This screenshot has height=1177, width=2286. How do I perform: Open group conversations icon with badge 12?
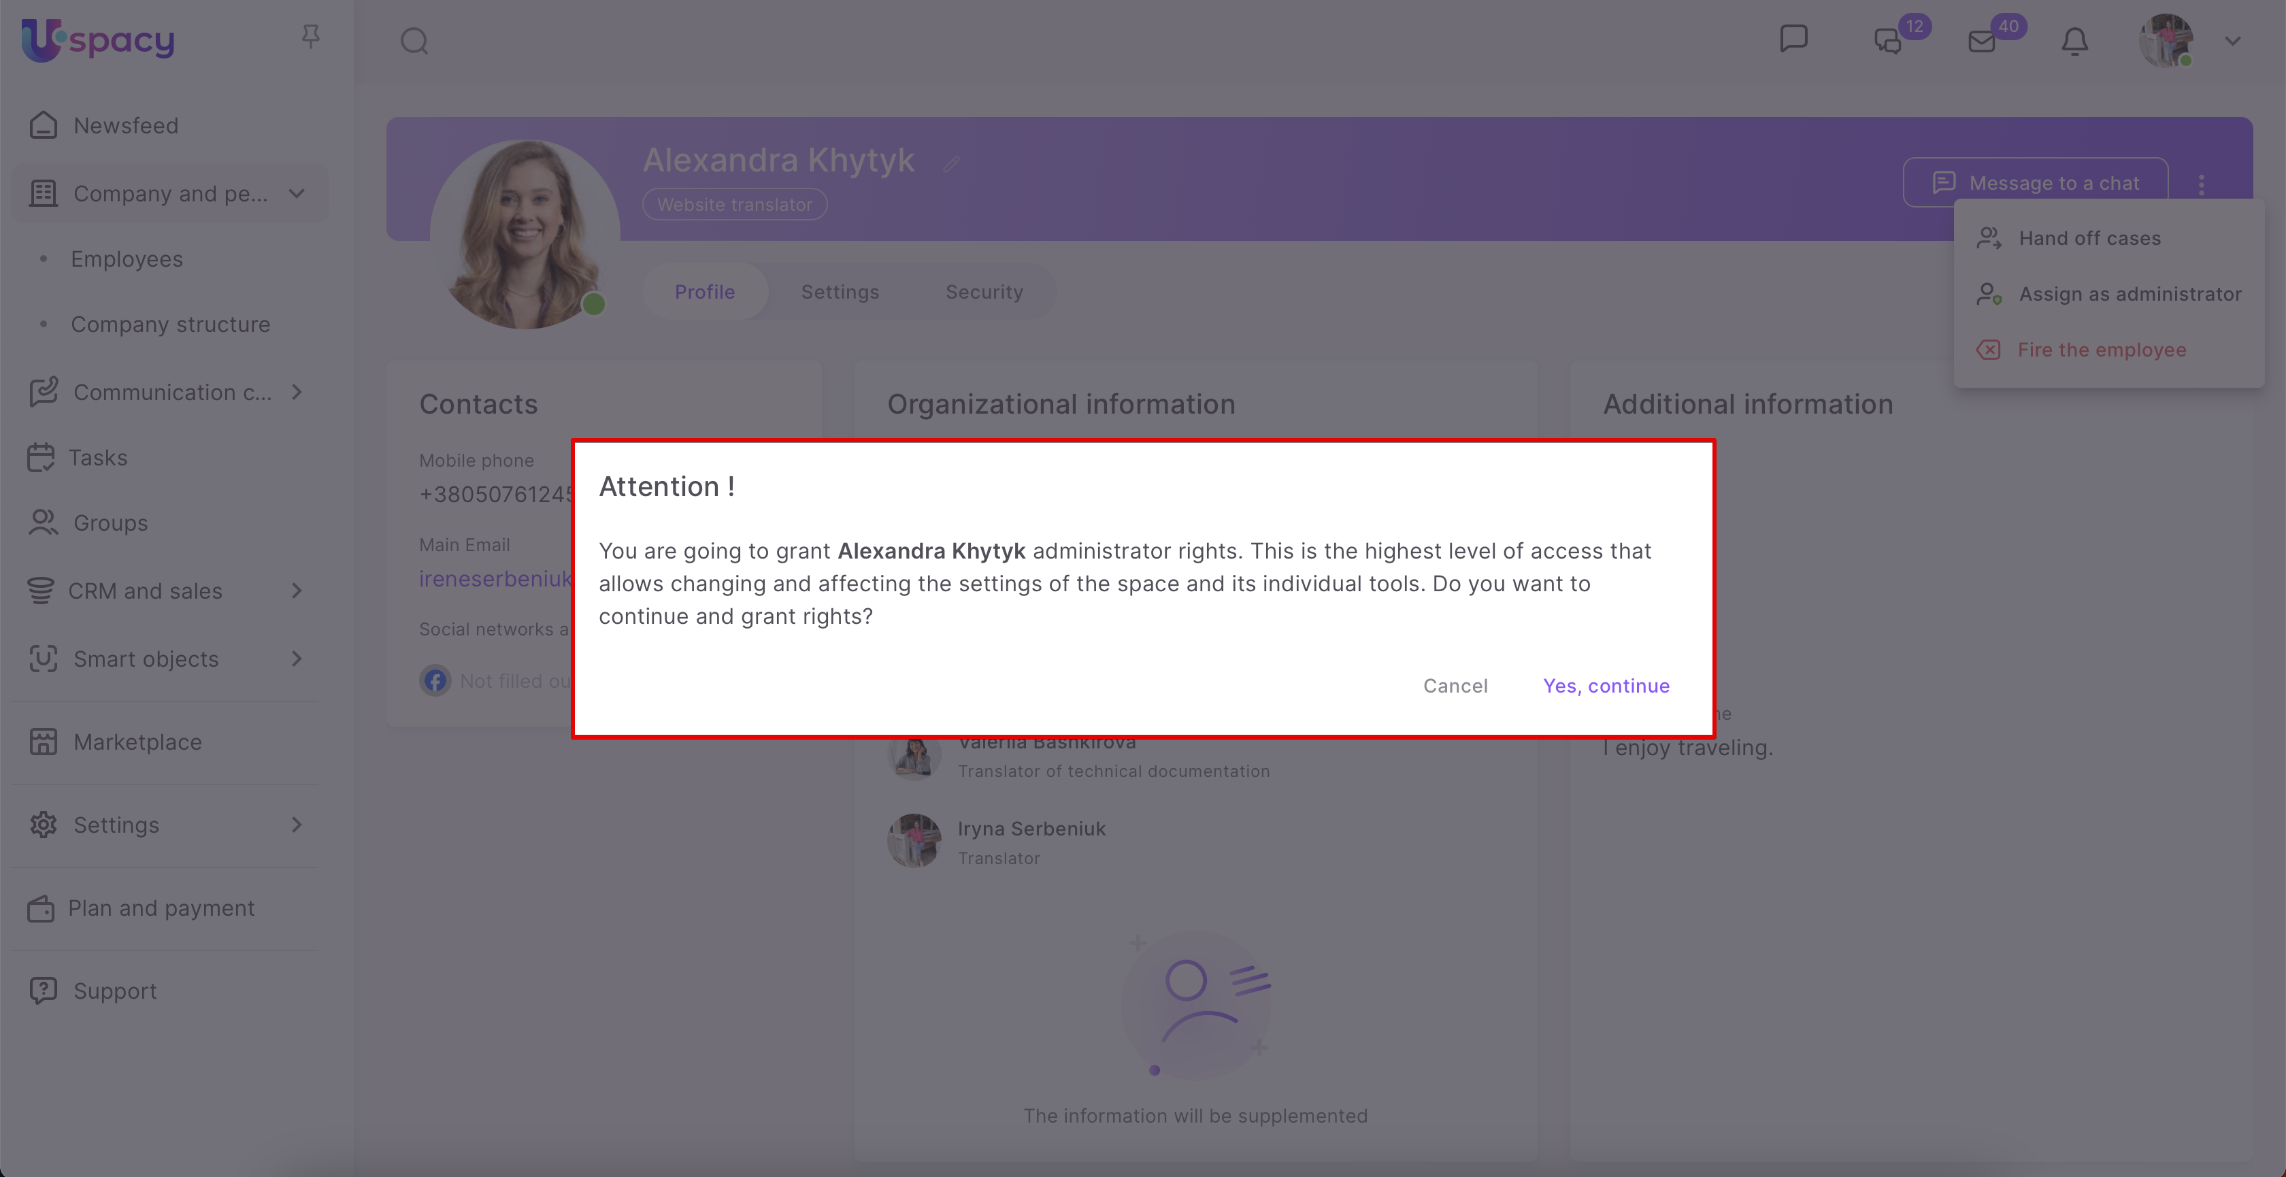(x=1887, y=41)
